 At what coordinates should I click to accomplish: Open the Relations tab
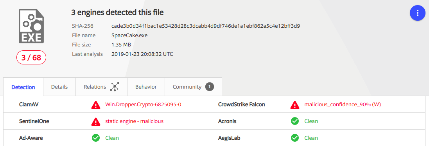coord(102,87)
